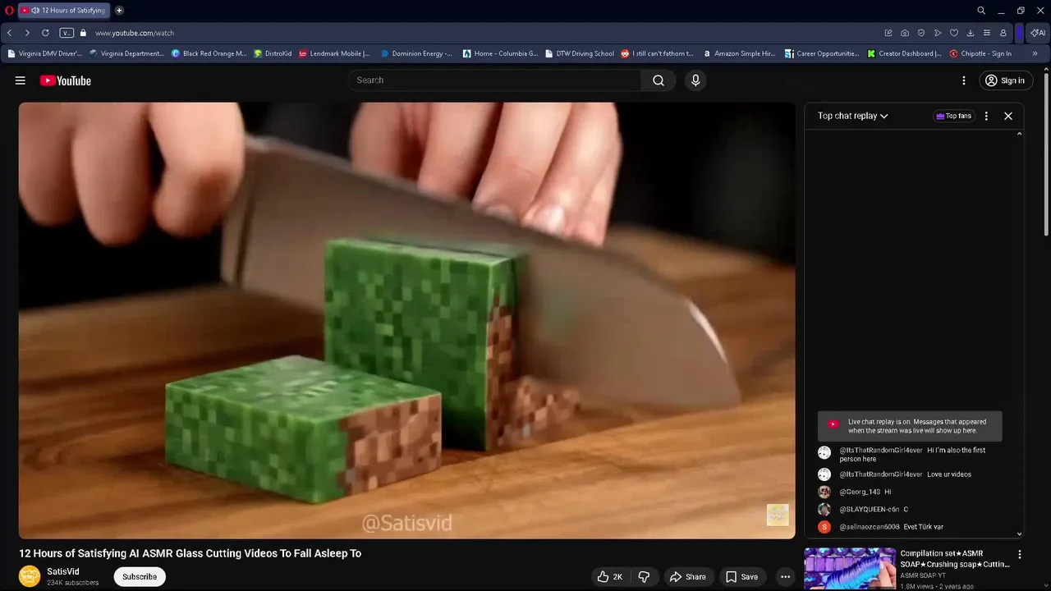
Task: Open YouTube settings three-dot menu
Action: (964, 80)
